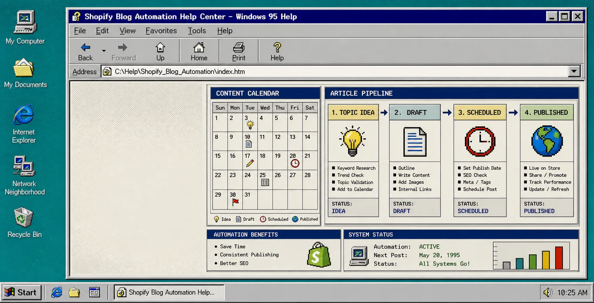
Task: Click the large lightbulb Topic Idea icon
Action: [x=353, y=141]
